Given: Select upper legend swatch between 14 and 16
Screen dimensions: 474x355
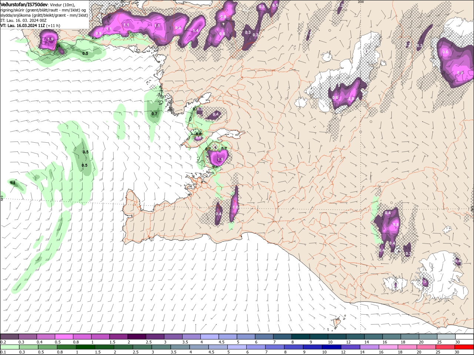Looking at the screenshot, I should click(374, 336).
